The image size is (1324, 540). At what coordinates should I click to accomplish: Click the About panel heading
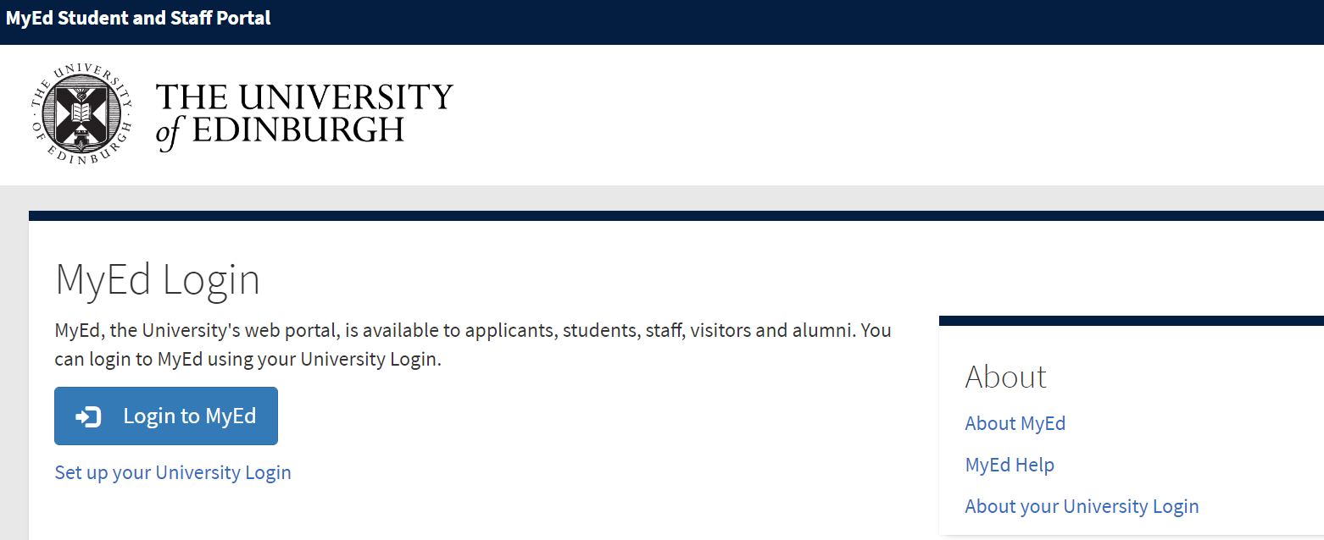1005,377
